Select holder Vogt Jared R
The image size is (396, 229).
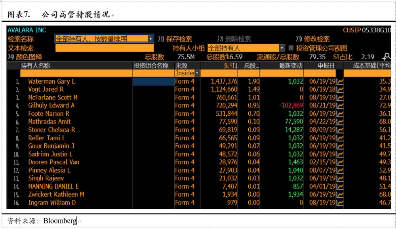46,90
